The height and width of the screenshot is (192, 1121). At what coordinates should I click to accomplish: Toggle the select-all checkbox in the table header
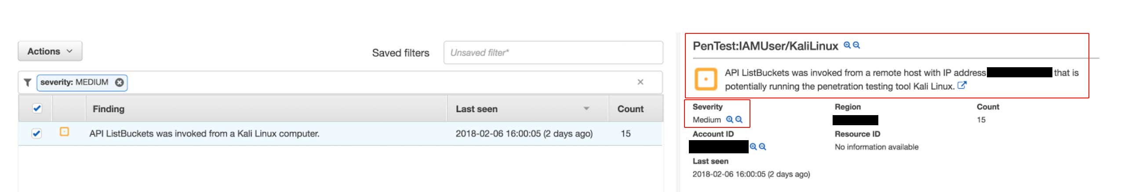click(37, 109)
